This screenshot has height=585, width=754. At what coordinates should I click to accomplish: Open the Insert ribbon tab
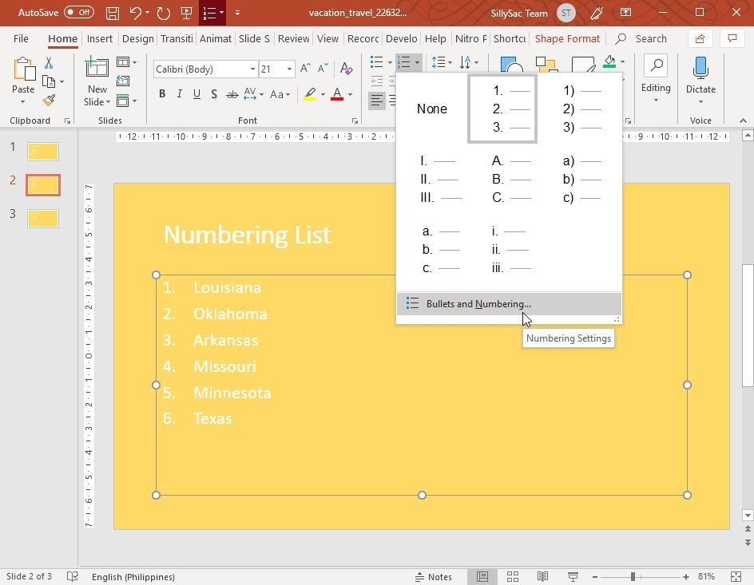[100, 38]
